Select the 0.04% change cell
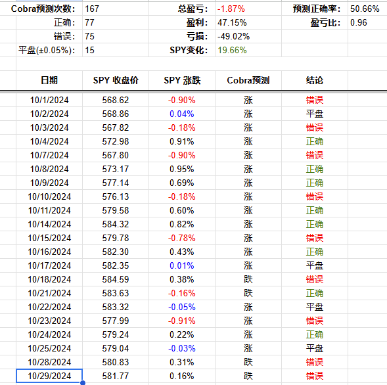Screen dimensions: 387x385 pos(182,114)
